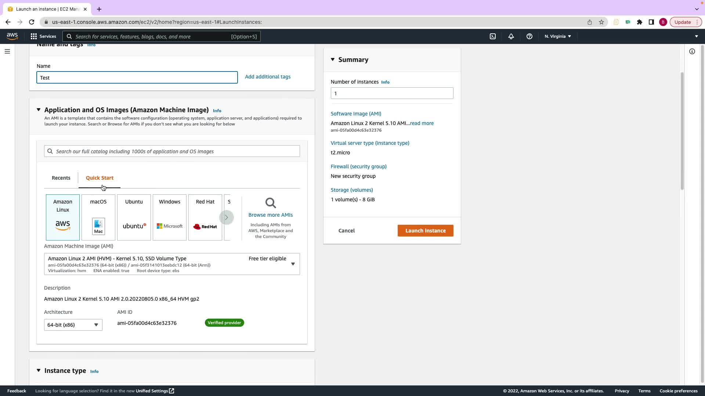
Task: Click the AWS logo home icon
Action: [x=12, y=36]
